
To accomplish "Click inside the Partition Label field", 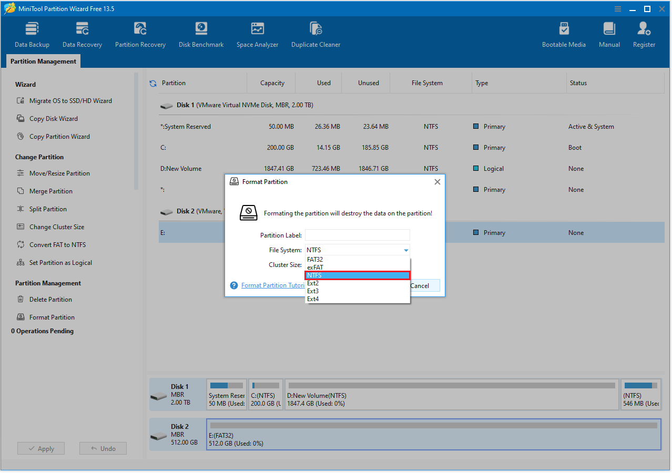I will 357,235.
